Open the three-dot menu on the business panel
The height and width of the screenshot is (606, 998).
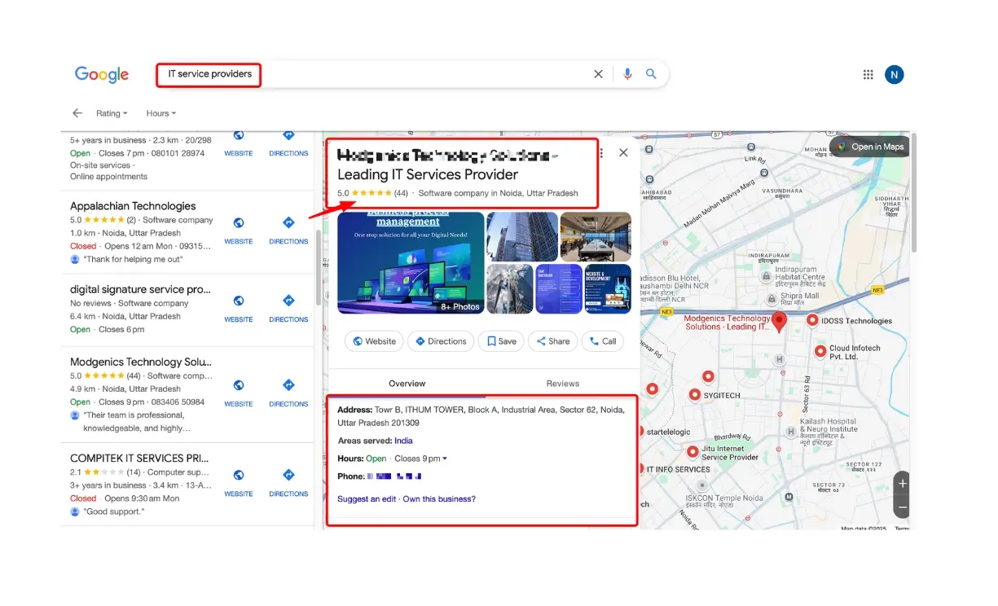click(600, 153)
